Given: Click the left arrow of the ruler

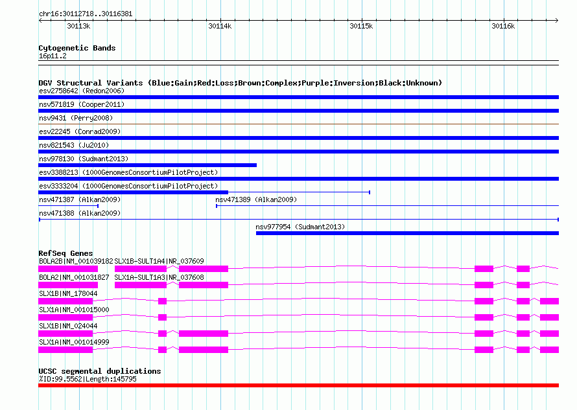Looking at the screenshot, I should 40,21.
